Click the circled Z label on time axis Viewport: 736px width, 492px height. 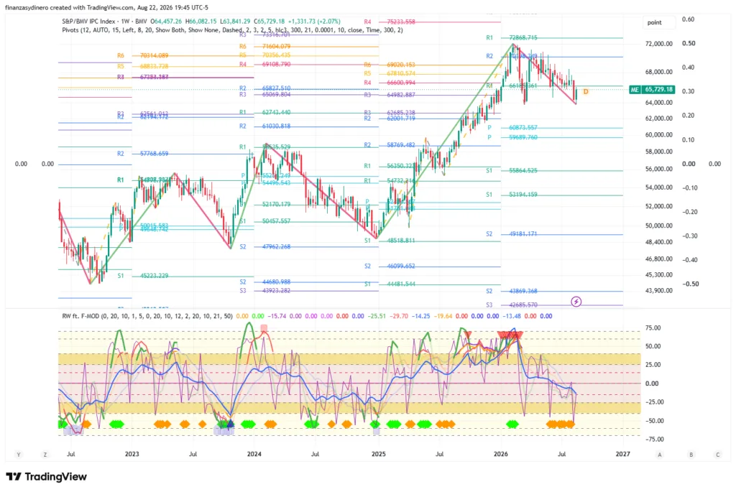pos(45,455)
